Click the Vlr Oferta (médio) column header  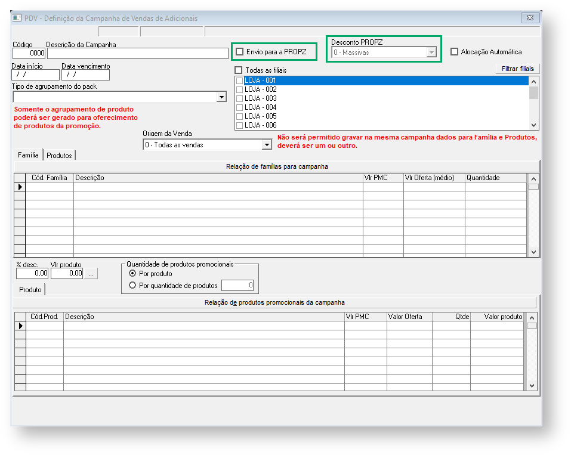click(434, 178)
